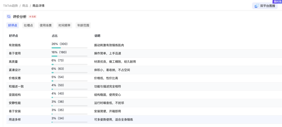Click description 安装简便，开箱即用
The height and width of the screenshot is (127, 282).
(x=108, y=111)
